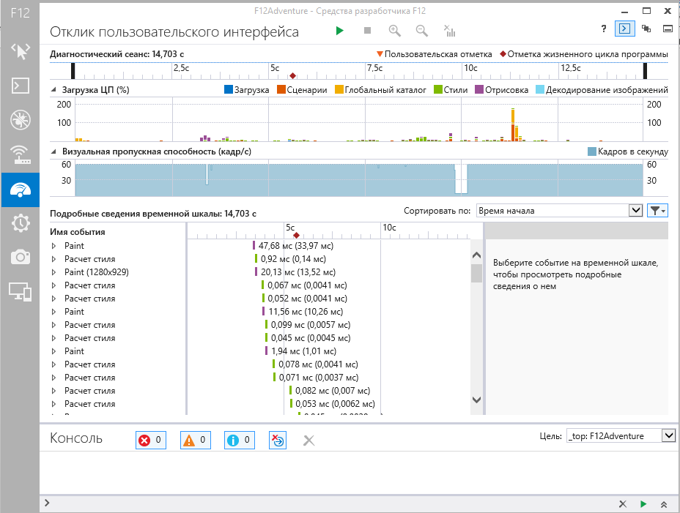Toggle the console info messages filter

(240, 440)
